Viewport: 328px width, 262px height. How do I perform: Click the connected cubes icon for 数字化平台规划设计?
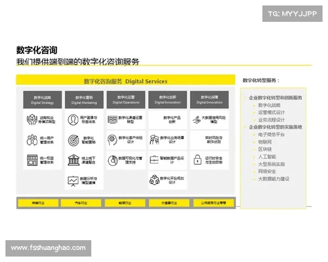154,180
